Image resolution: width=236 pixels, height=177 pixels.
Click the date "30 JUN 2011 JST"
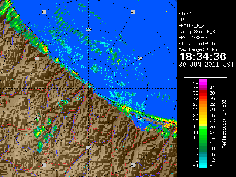pyautogui.click(x=206, y=65)
